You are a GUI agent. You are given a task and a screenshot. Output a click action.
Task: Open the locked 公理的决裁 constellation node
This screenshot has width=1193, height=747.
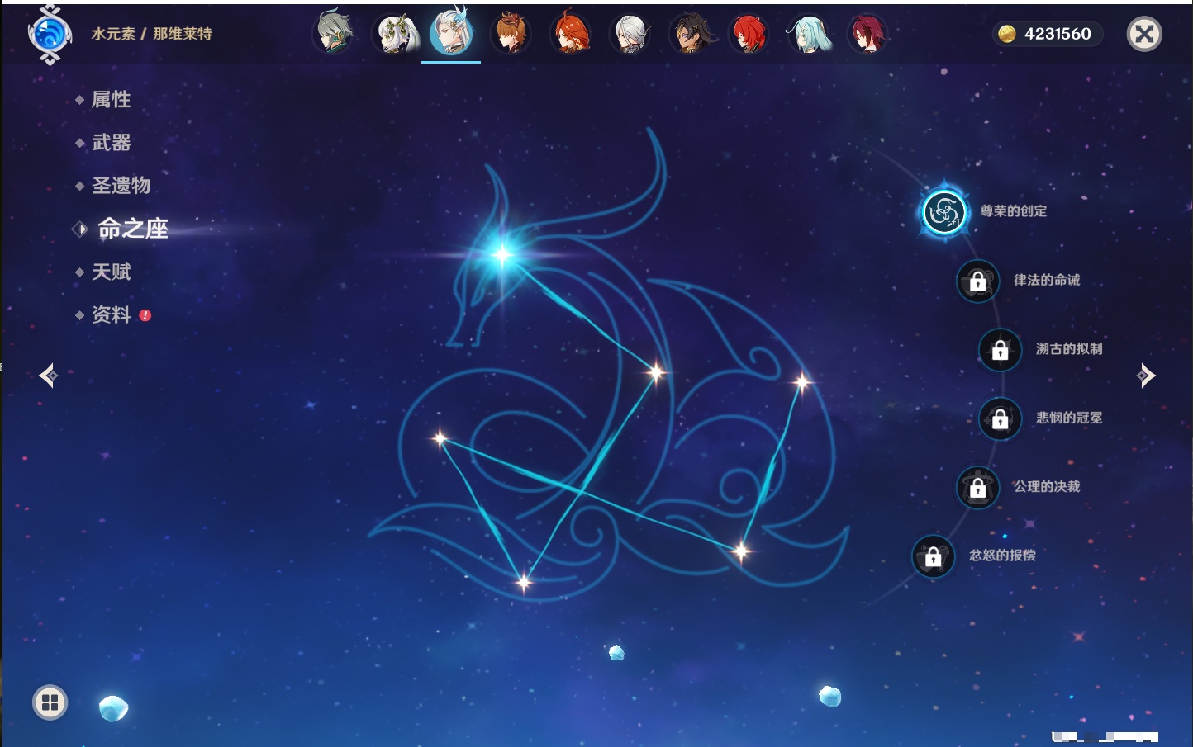pyautogui.click(x=977, y=487)
